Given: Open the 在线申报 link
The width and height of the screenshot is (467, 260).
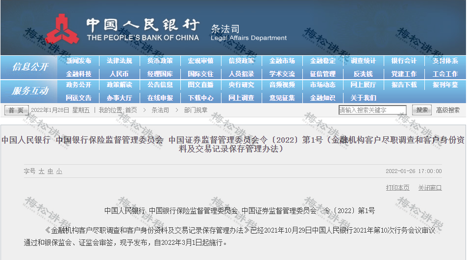Looking at the screenshot, I should [x=160, y=98].
